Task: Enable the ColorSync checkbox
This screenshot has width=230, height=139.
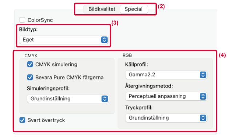Action: pyautogui.click(x=22, y=20)
